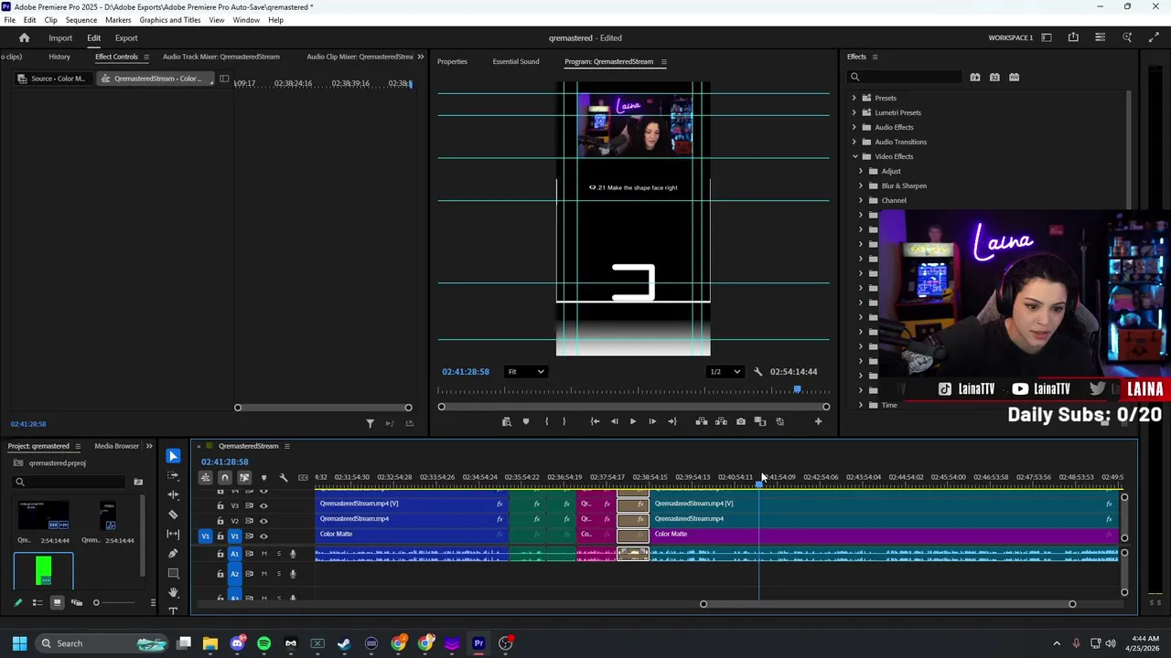Click Mark In button in Program monitor

(546, 421)
